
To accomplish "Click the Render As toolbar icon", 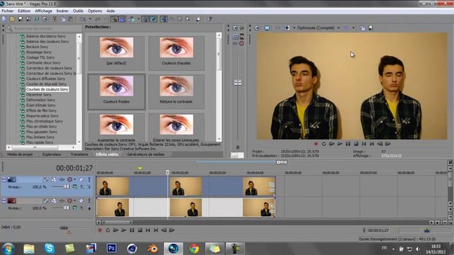I will point(36,19).
